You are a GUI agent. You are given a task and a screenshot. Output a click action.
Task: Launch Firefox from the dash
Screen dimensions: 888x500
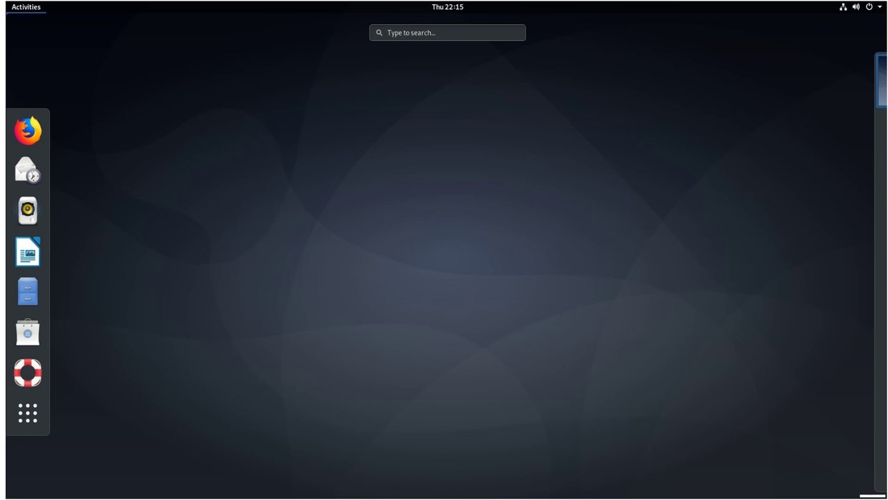28,131
